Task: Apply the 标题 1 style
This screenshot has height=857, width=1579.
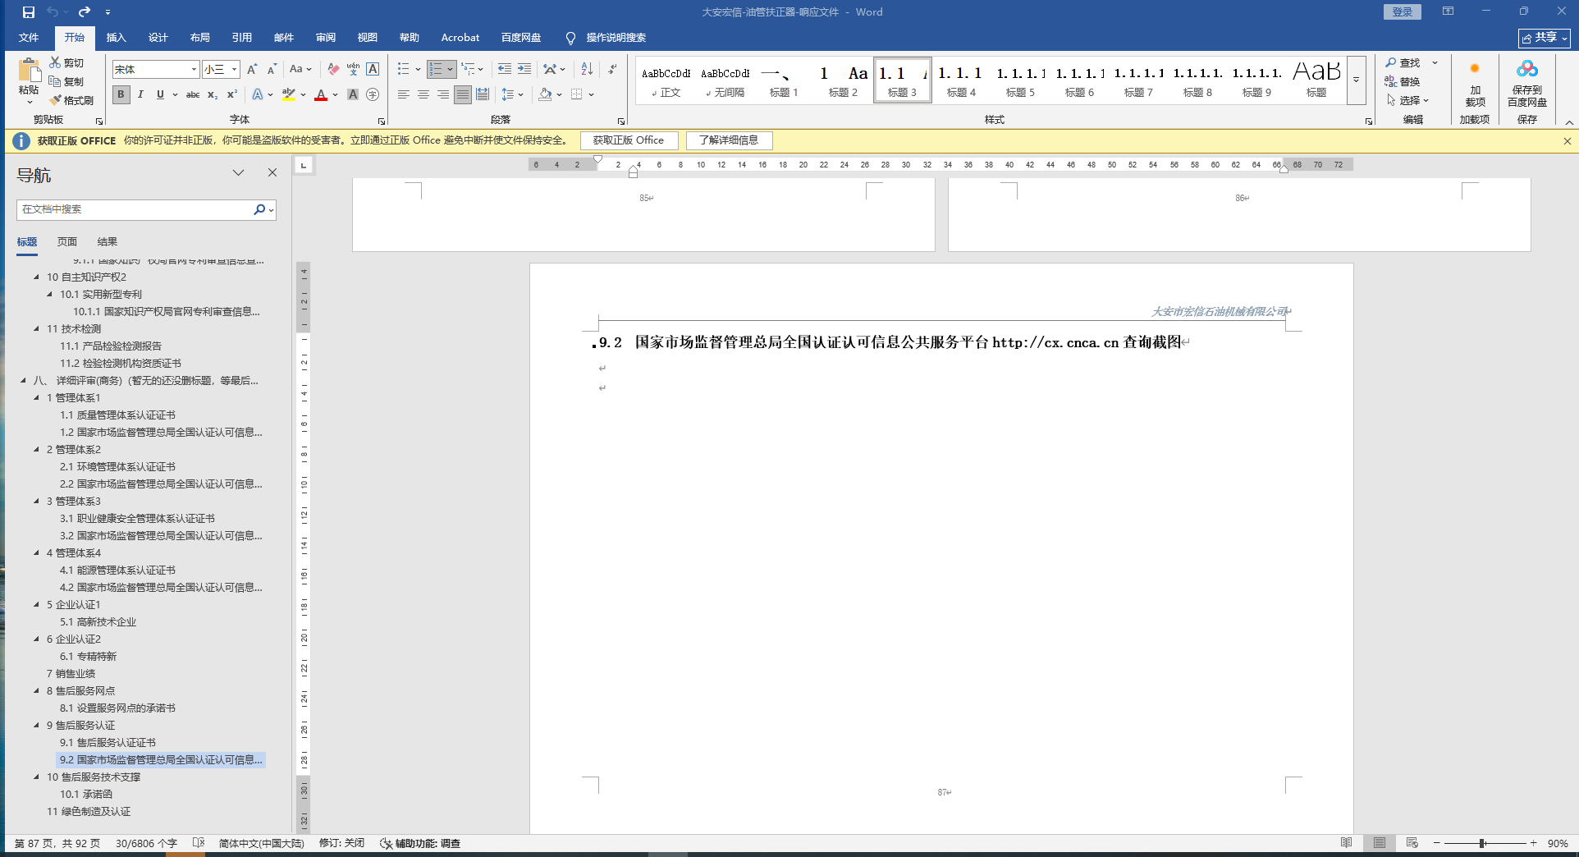Action: (x=784, y=80)
